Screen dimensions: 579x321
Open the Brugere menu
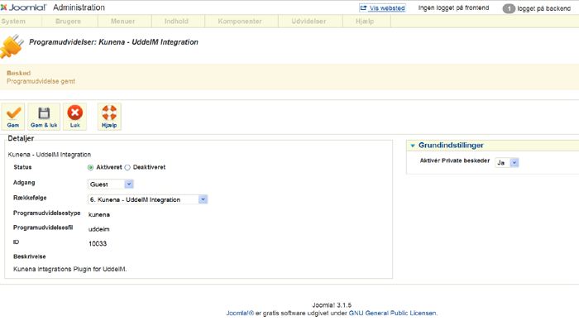pos(69,22)
